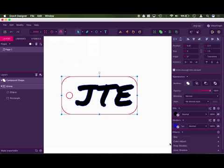The image size is (224, 168).
Task: Click Make exportable in Layers panel
Action: 9,151
